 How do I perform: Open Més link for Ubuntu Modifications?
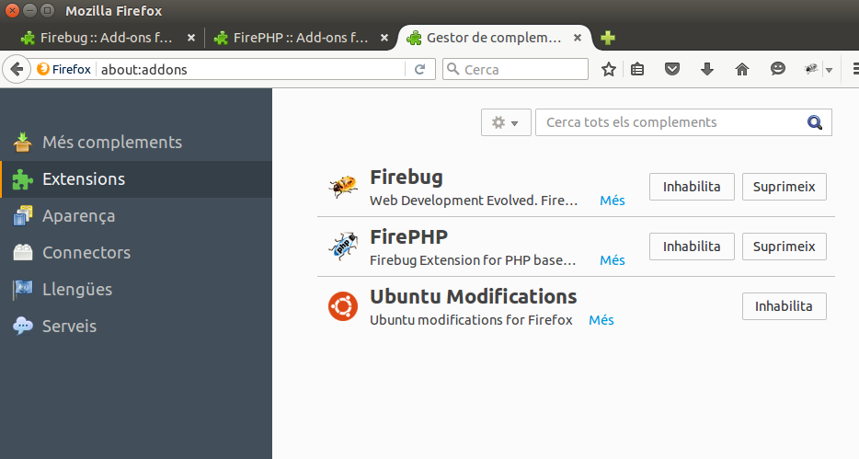(601, 320)
